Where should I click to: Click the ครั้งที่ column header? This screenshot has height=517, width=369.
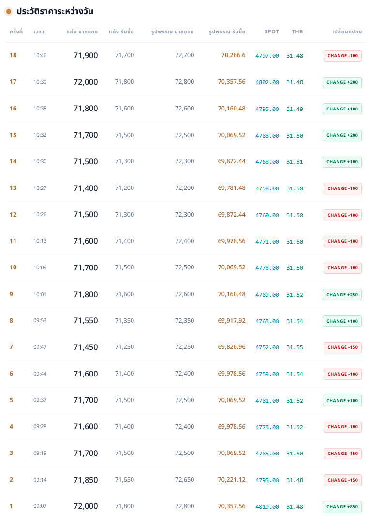pyautogui.click(x=16, y=32)
